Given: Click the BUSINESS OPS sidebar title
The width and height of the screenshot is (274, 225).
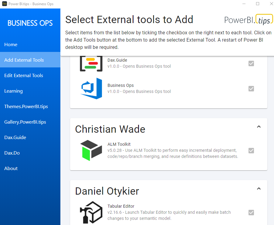Looking at the screenshot, I should click(x=30, y=23).
